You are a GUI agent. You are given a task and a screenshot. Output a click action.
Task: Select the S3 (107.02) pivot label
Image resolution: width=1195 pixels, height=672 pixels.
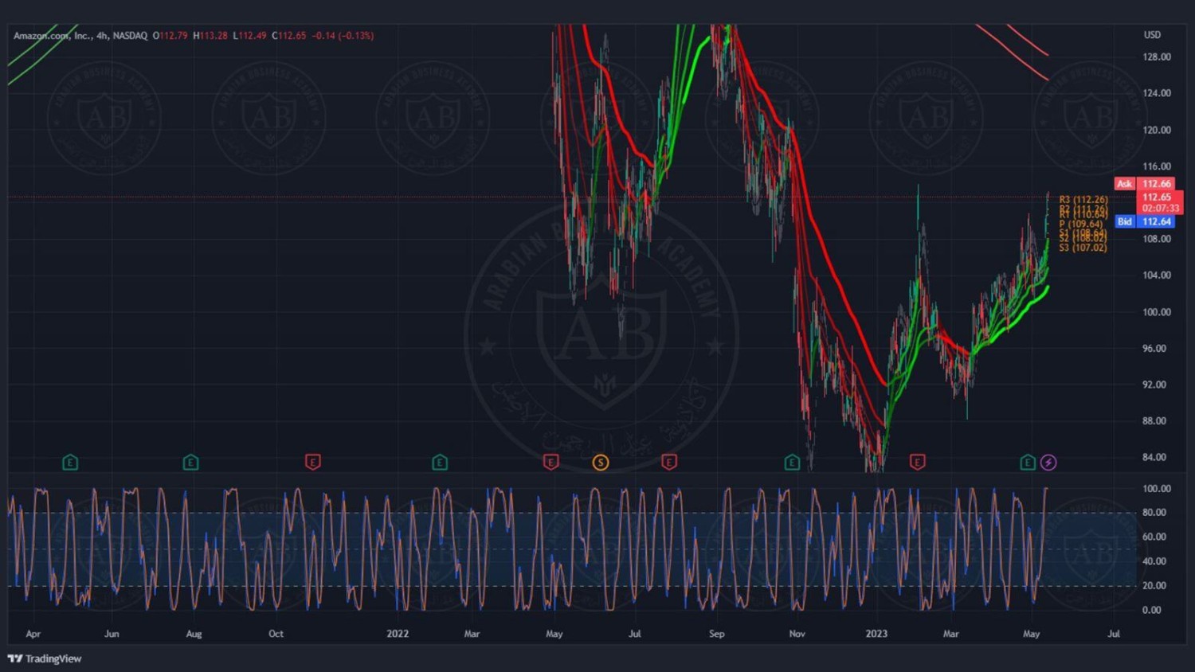(x=1083, y=248)
